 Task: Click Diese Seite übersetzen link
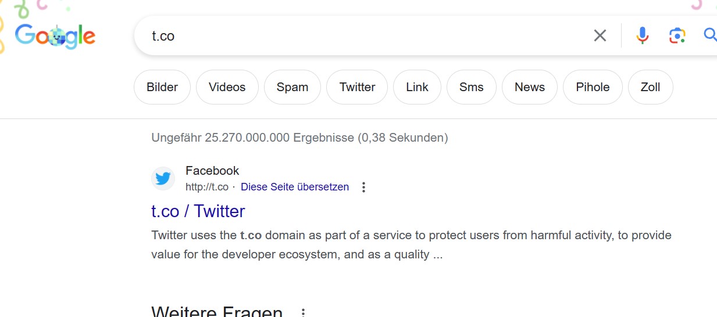294,187
